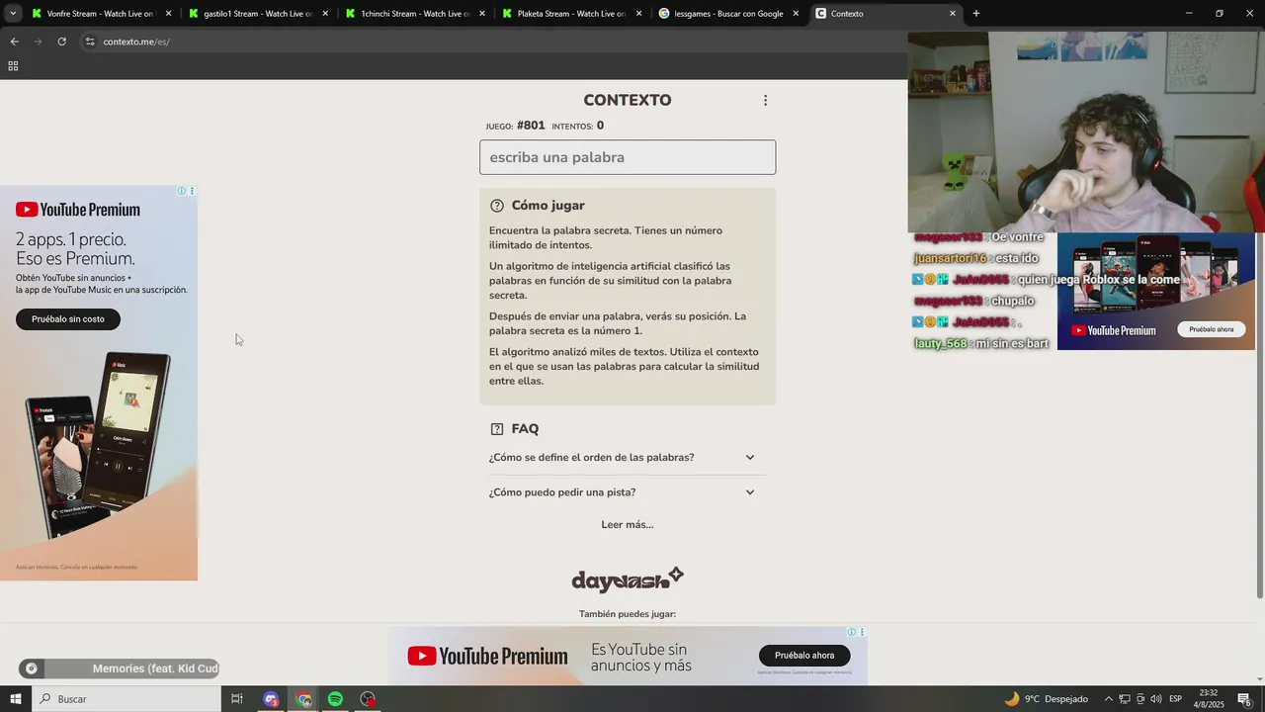Click the address bar URL contexto.me/es/
Screen dimensions: 1265x712
point(136,42)
